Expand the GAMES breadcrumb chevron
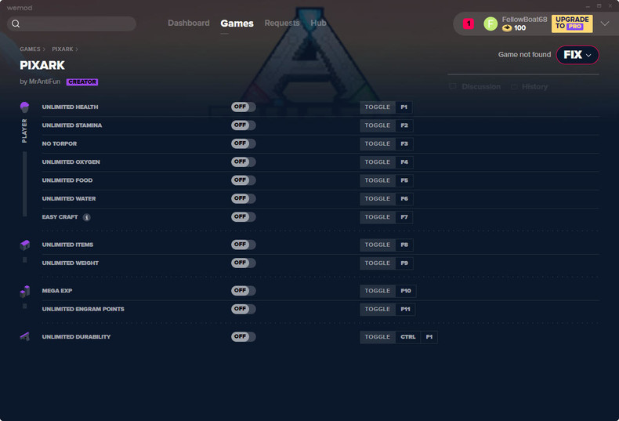Screen dimensions: 619x421 pos(44,49)
